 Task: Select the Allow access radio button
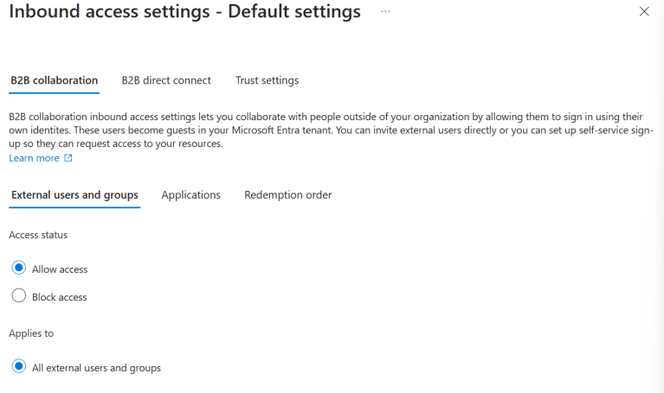pyautogui.click(x=19, y=269)
